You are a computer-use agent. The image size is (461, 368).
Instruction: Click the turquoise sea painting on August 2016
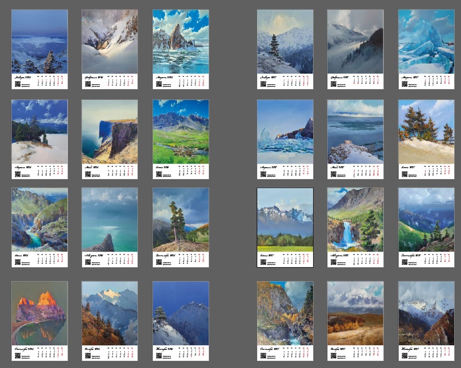tap(109, 219)
